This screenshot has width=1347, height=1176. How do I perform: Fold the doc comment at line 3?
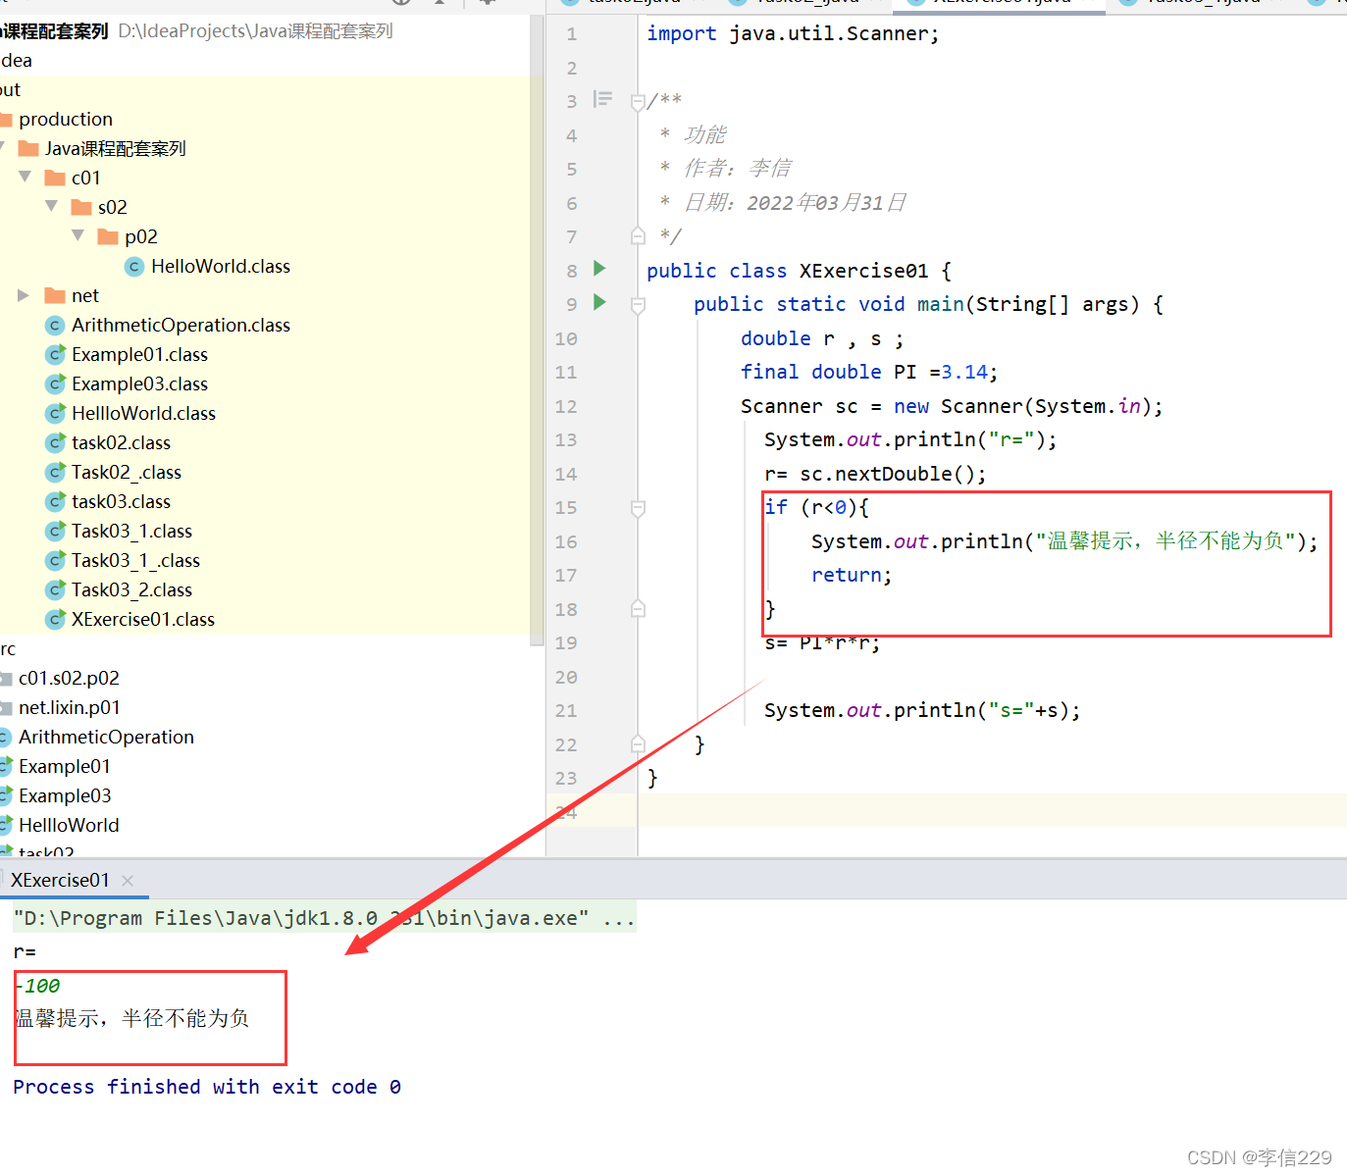tap(638, 101)
